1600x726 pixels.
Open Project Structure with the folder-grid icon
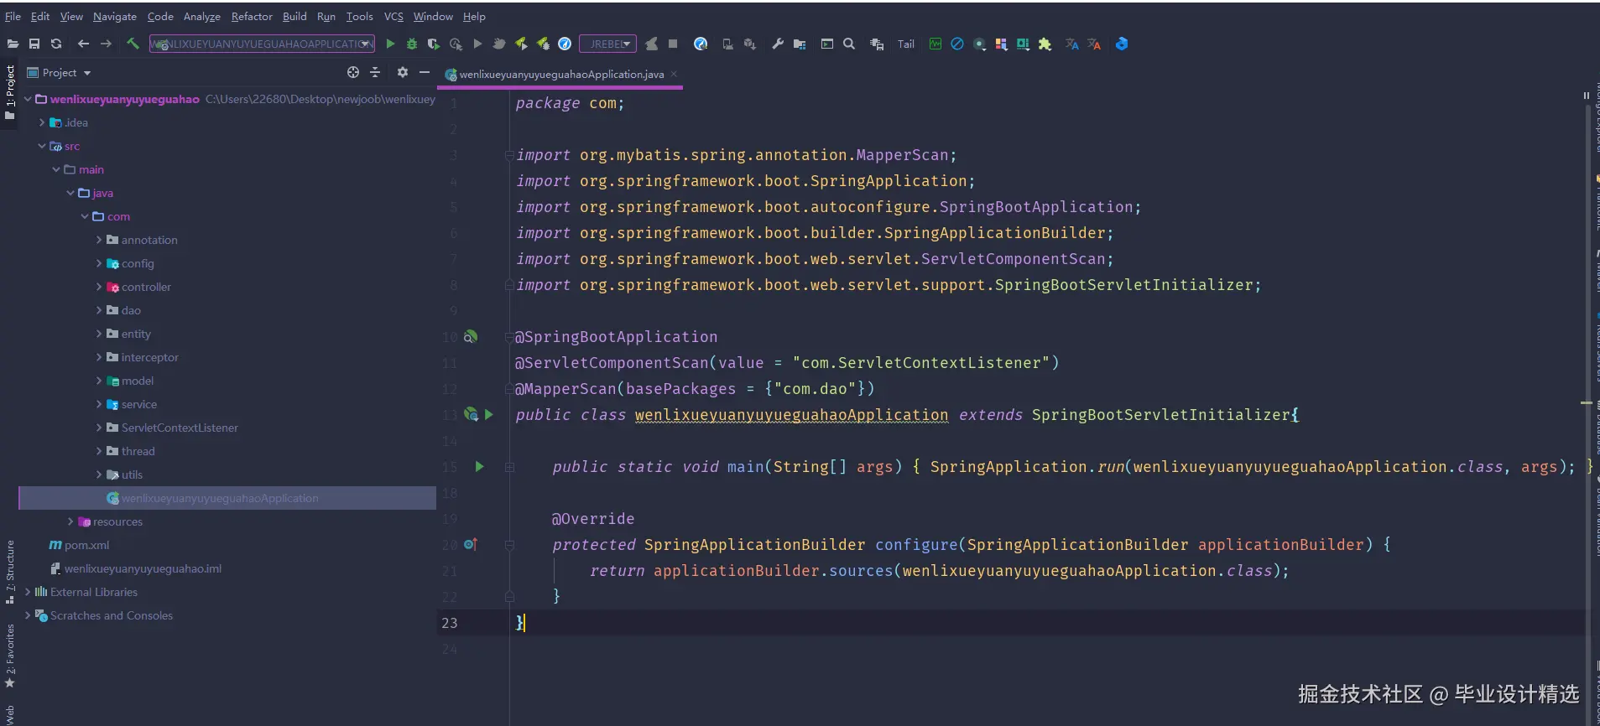tap(800, 44)
